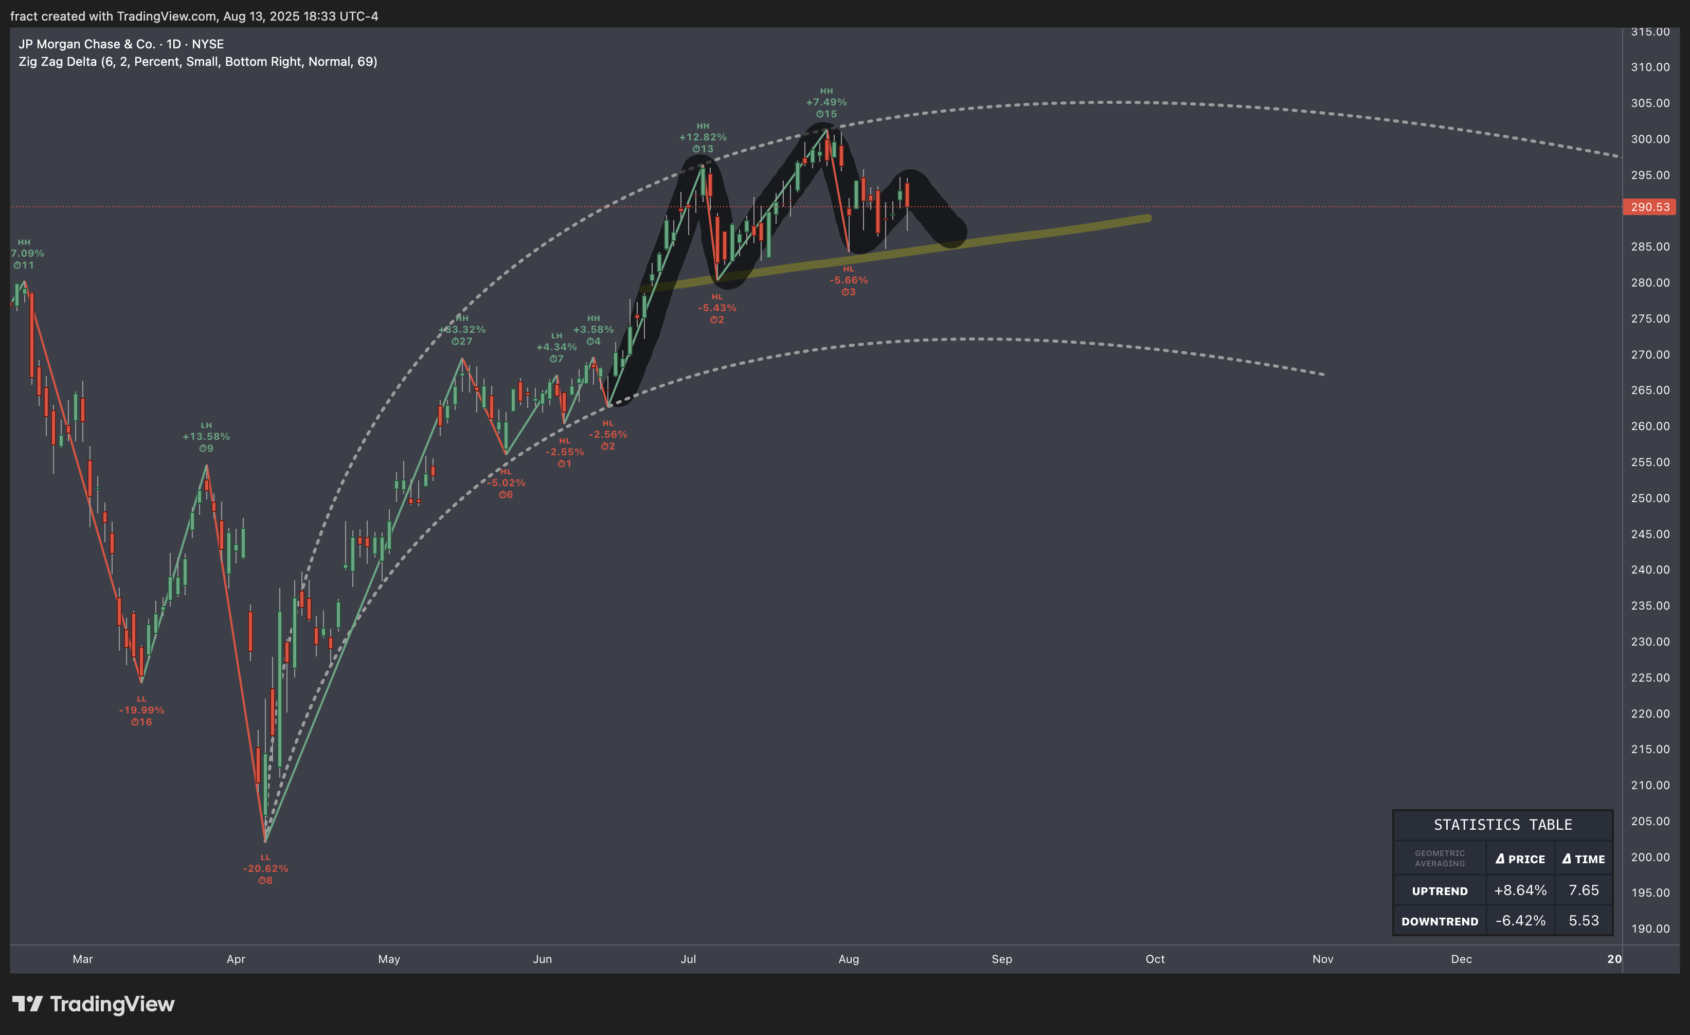
Task: Select the DOWNTREND -6.42% price cell
Action: point(1521,920)
